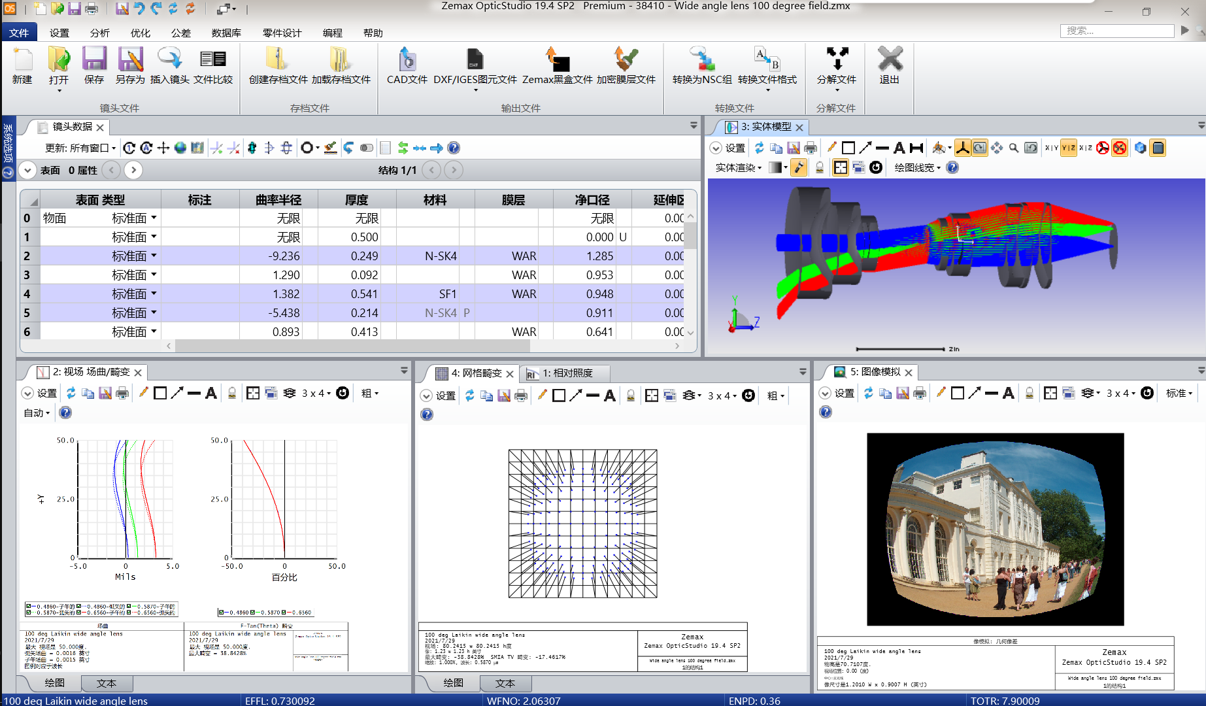1206x706 pixels.
Task: Expand surface 0 properties with the chevron
Action: pos(27,170)
